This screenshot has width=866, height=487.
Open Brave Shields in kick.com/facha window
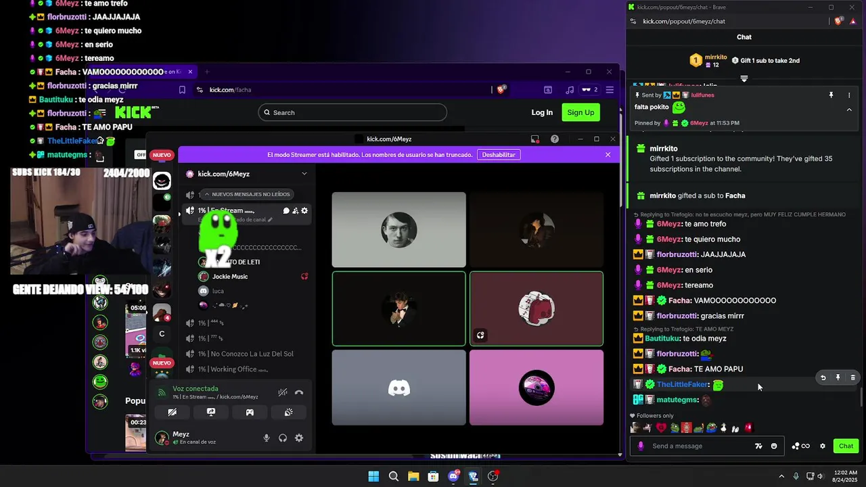(x=501, y=89)
